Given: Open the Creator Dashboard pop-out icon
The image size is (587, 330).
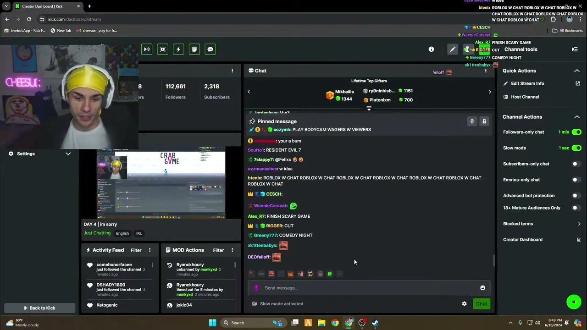Looking at the screenshot, I should pos(579,240).
